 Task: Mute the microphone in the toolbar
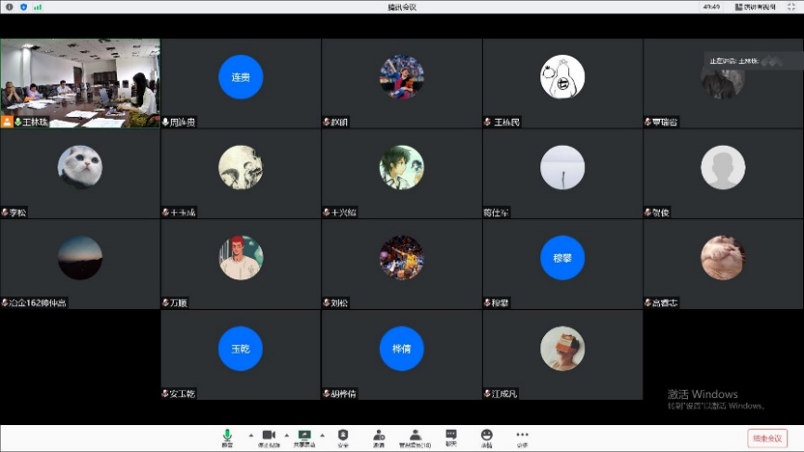coord(227,435)
